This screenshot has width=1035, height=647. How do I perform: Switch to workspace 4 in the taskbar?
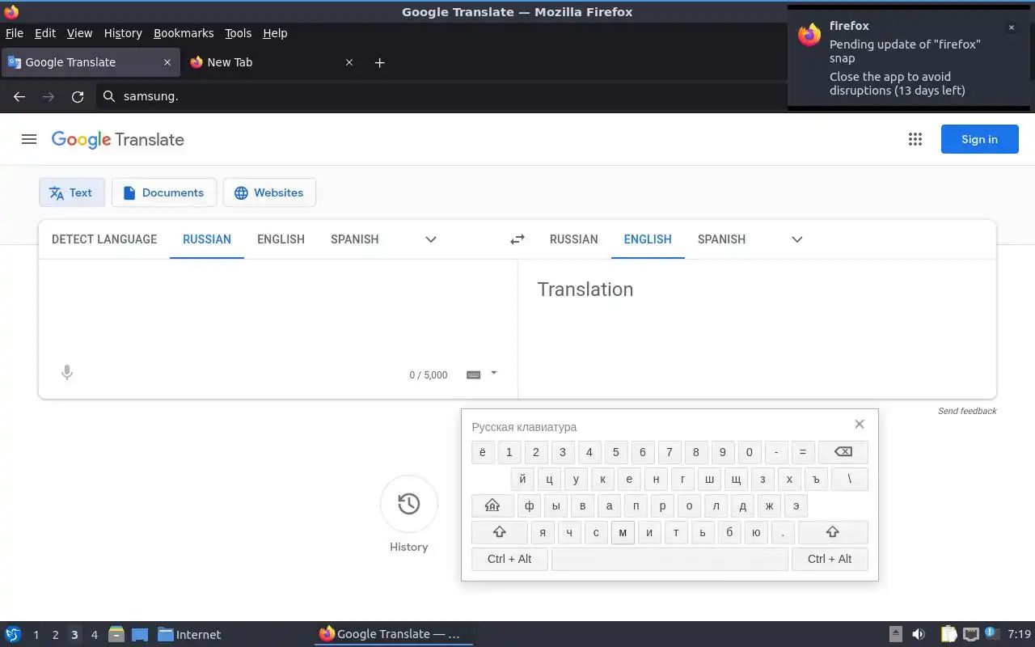click(94, 635)
